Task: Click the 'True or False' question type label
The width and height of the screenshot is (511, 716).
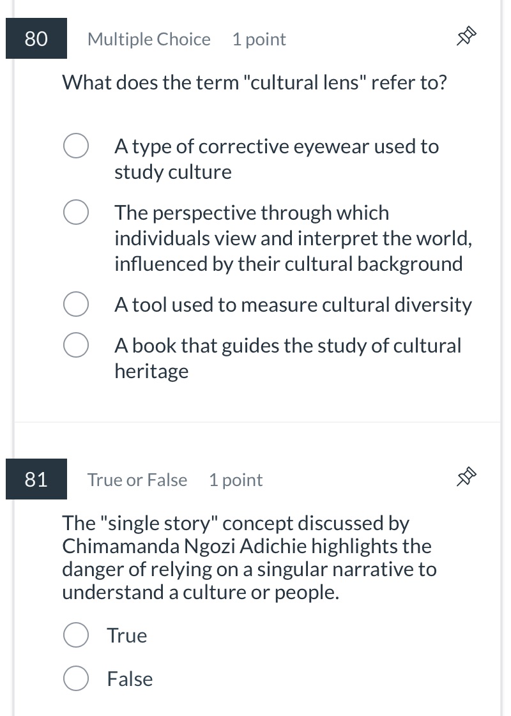Action: pyautogui.click(x=137, y=480)
